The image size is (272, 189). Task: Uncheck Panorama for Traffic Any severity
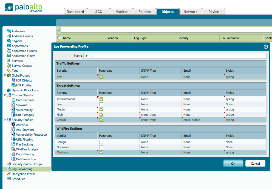(x=101, y=77)
